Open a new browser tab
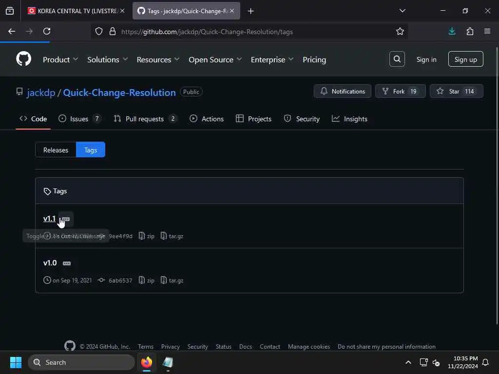Image resolution: width=499 pixels, height=374 pixels. click(x=251, y=11)
